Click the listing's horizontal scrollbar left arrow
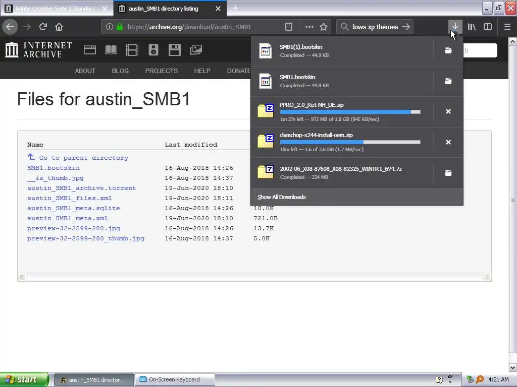 pyautogui.click(x=22, y=277)
